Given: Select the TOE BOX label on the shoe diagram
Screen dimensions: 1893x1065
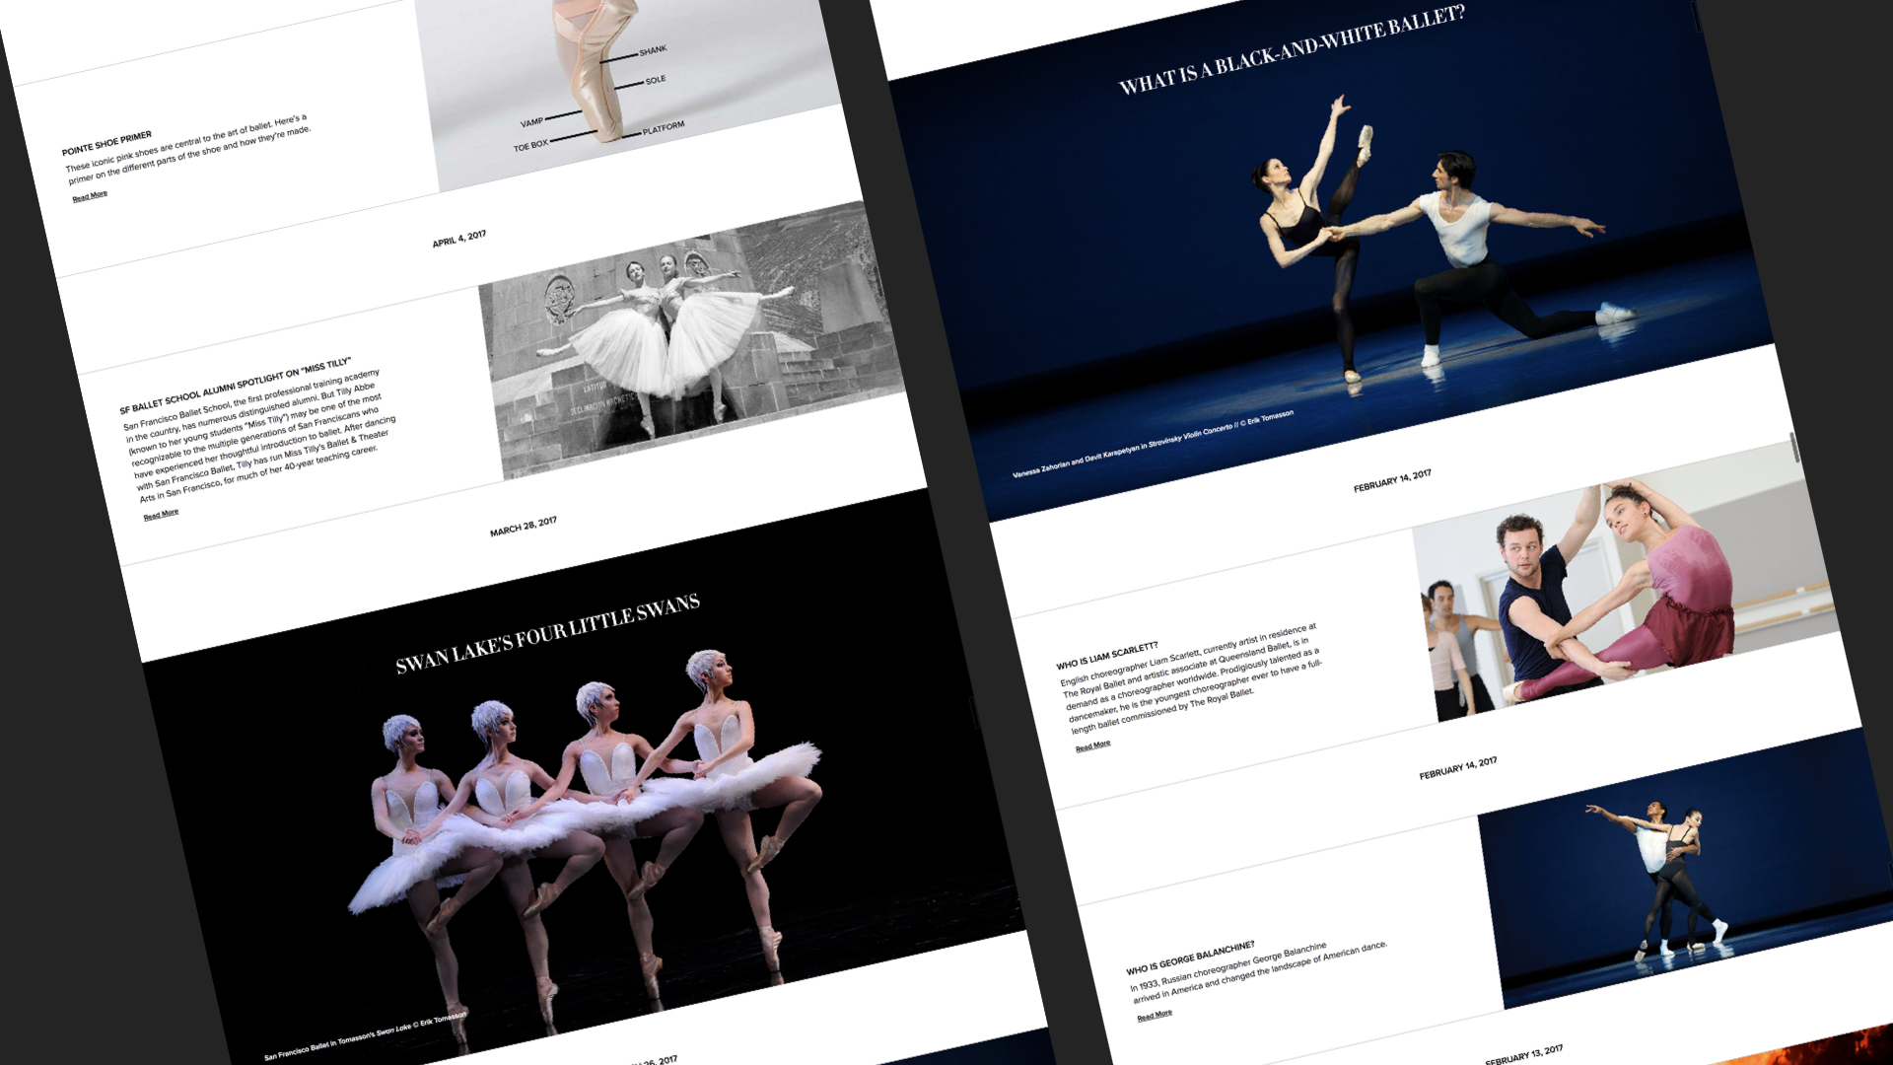Looking at the screenshot, I should pyautogui.click(x=530, y=146).
